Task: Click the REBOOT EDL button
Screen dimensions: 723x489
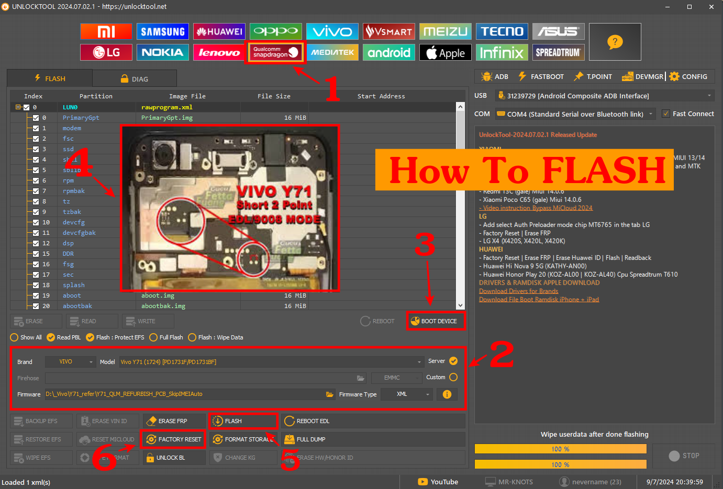Action: point(373,421)
